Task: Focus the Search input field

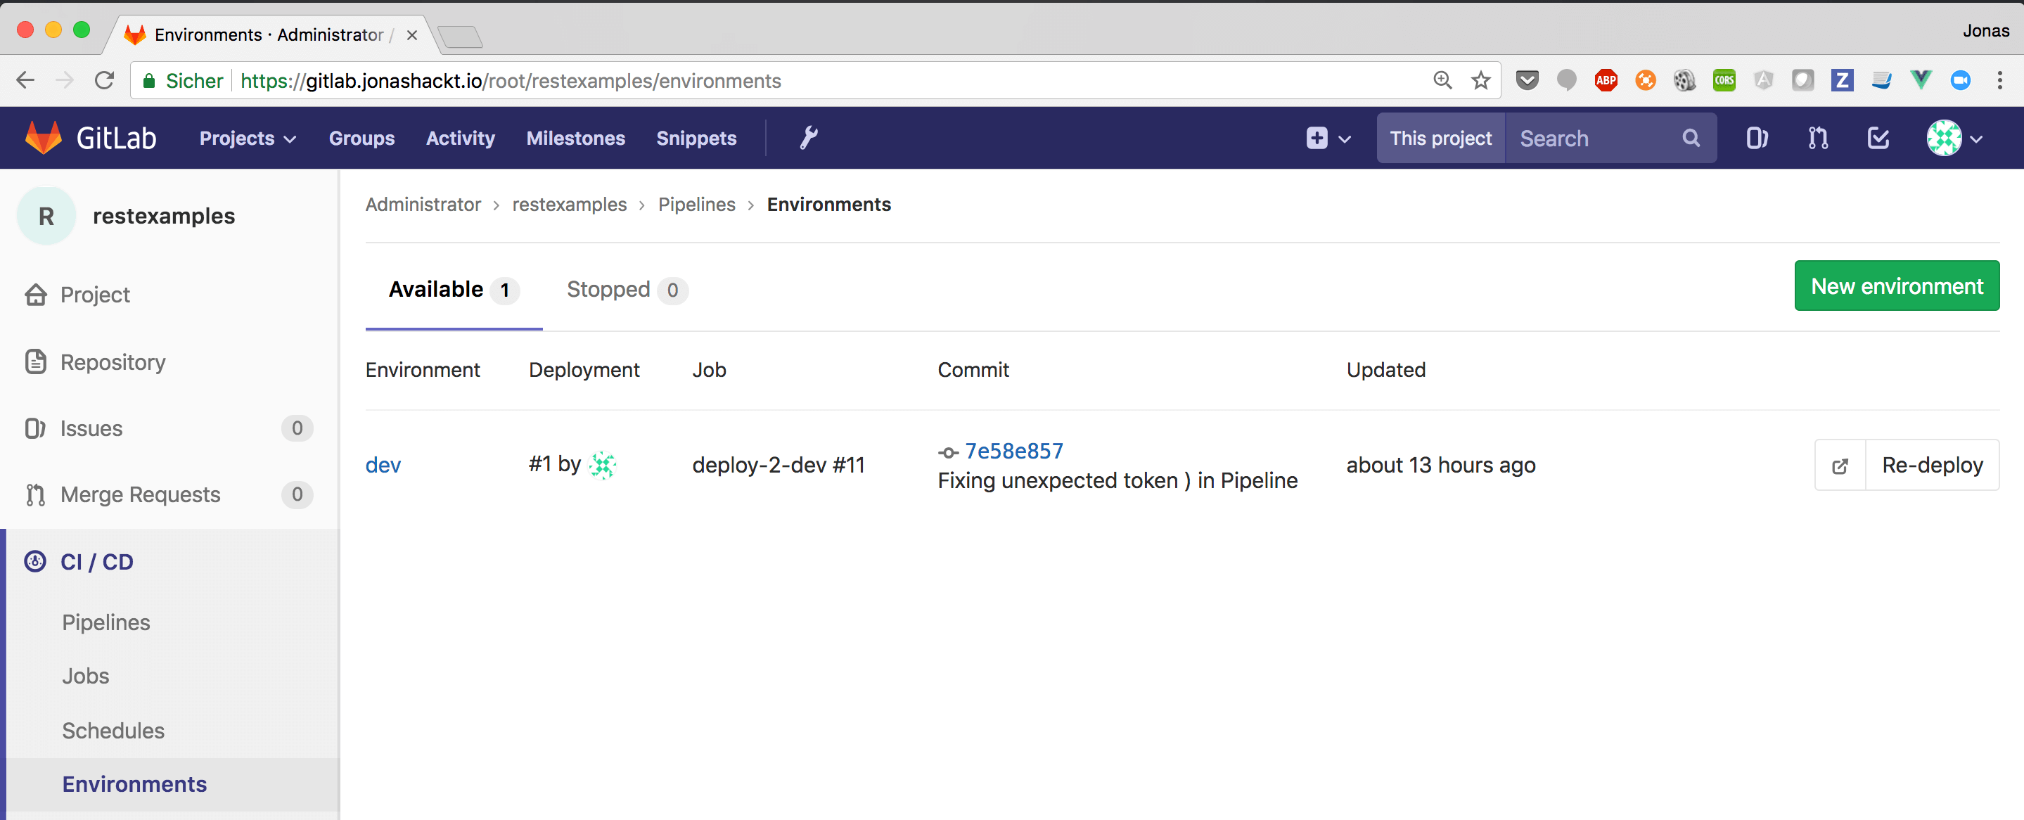Action: pos(1595,139)
